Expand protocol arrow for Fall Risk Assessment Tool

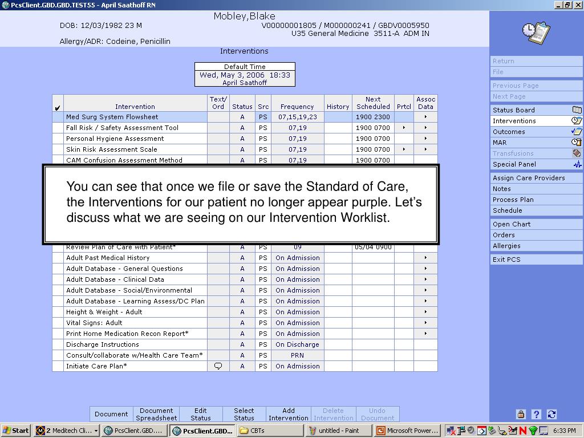coord(404,128)
